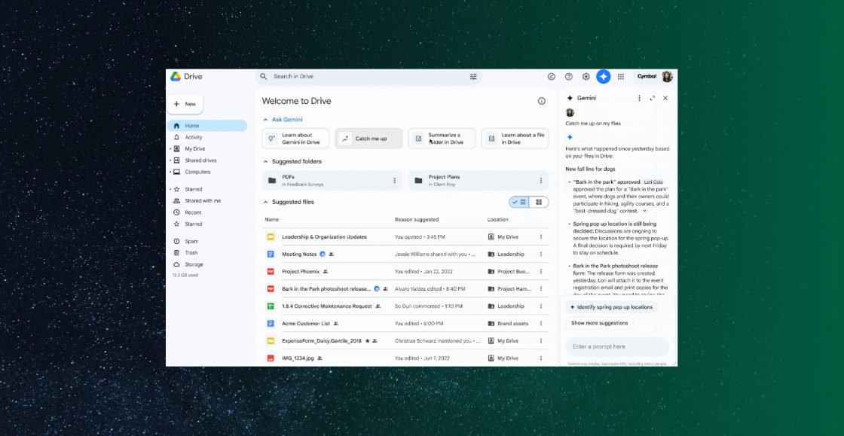
Task: Collapse the Suggested folders section
Action: 265,161
